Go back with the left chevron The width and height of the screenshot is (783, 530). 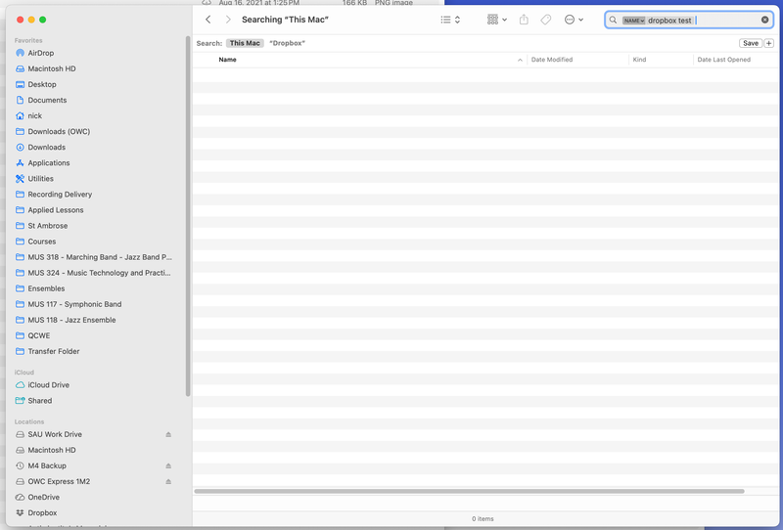208,20
